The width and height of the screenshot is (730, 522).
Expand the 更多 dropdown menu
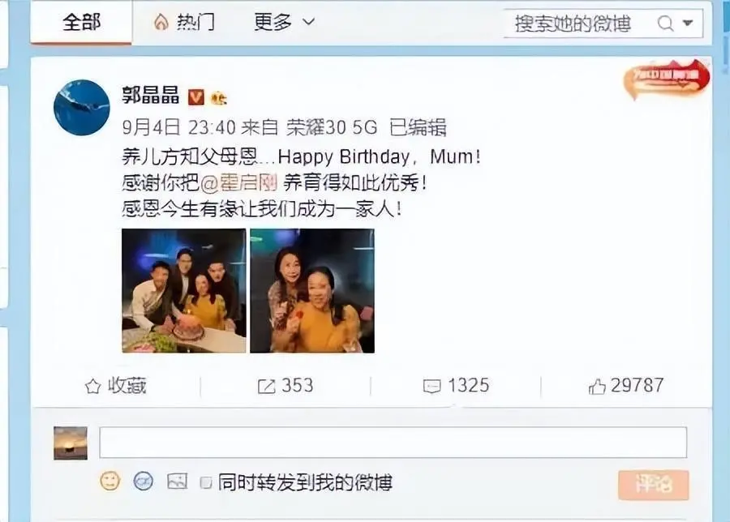284,21
